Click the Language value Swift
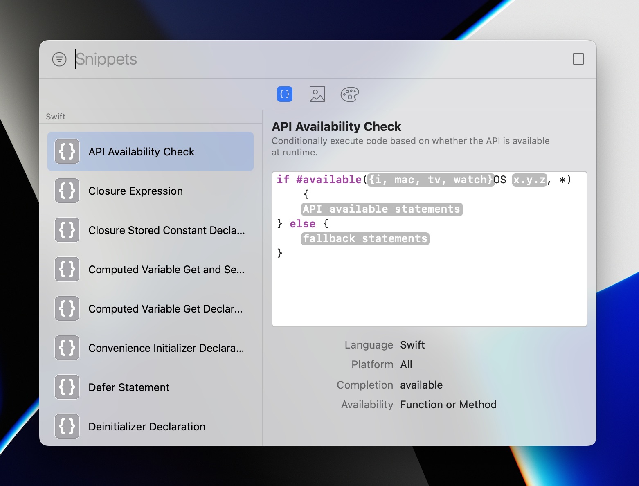 412,345
